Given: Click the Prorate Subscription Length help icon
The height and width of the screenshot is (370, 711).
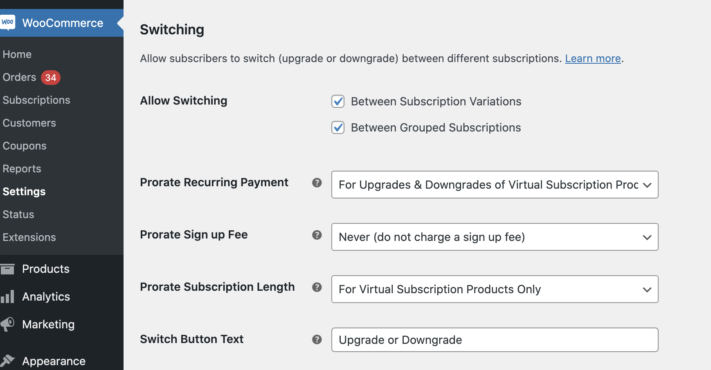Looking at the screenshot, I should 317,288.
